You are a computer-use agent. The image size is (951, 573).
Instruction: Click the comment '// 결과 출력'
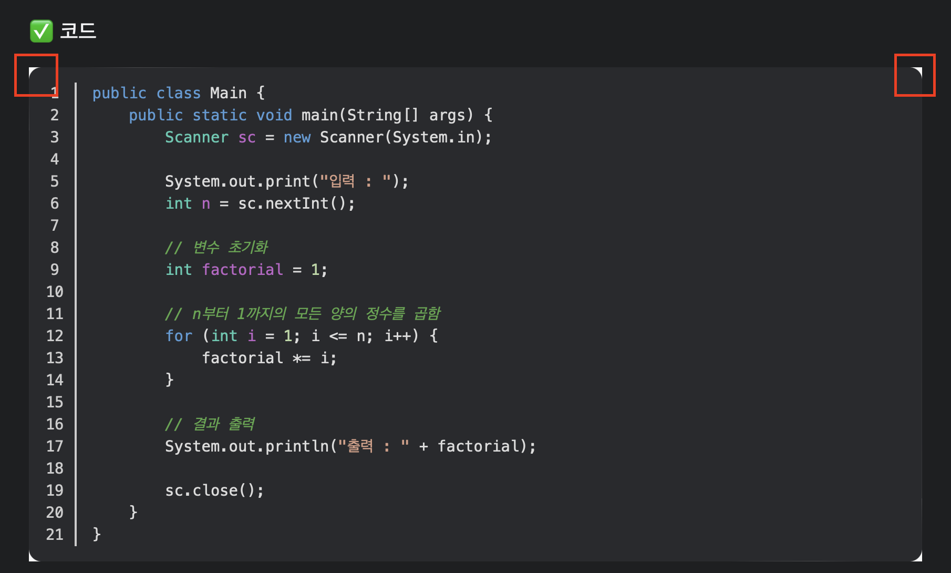pyautogui.click(x=210, y=424)
